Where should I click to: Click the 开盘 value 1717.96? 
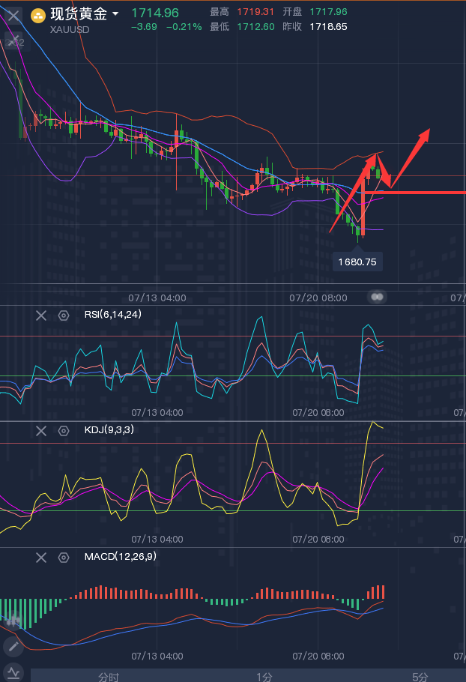point(328,12)
